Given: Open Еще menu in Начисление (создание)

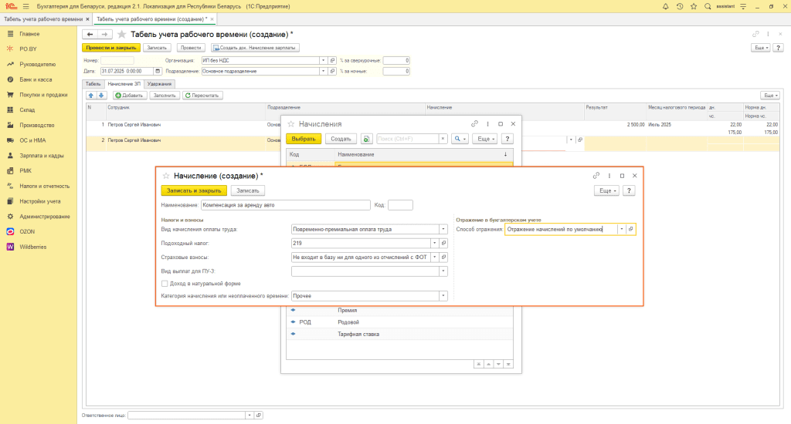Looking at the screenshot, I should 606,191.
